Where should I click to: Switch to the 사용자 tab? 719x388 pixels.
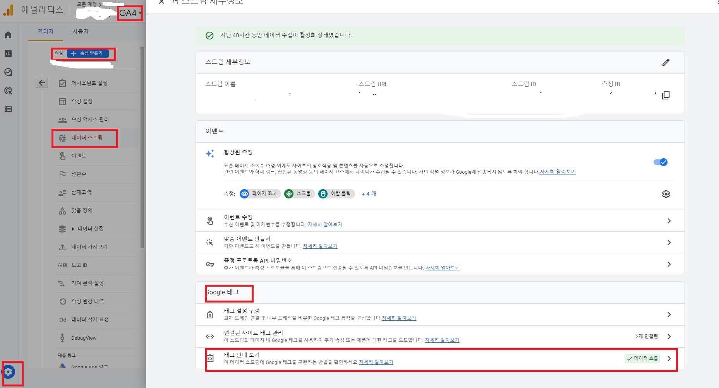point(80,31)
